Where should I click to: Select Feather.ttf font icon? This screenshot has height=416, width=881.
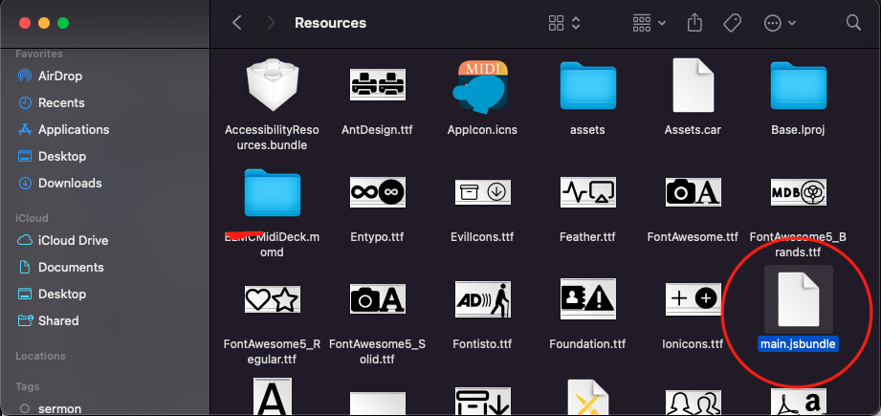[x=587, y=192]
